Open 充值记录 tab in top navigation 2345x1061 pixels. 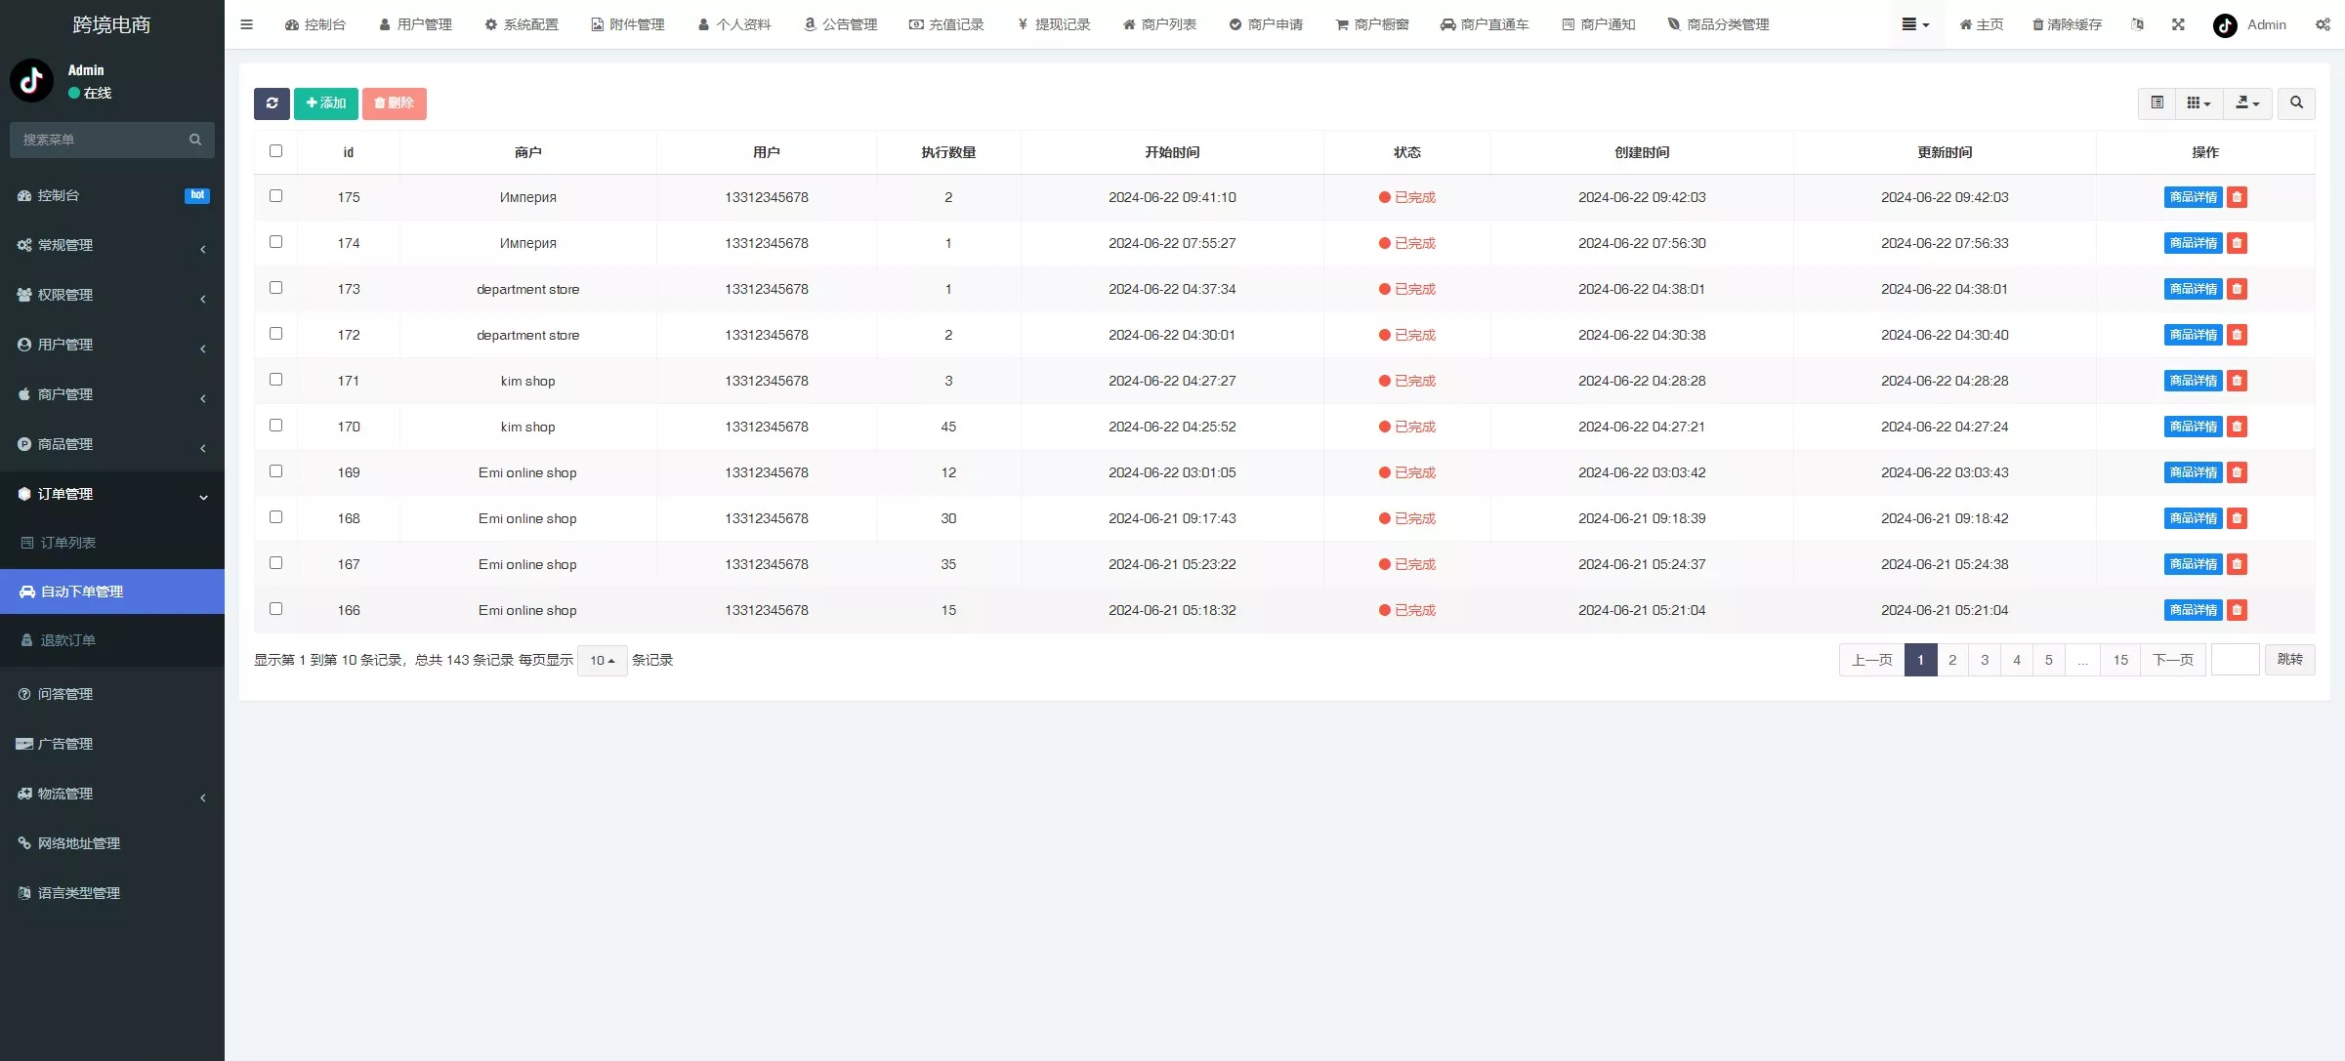coord(945,24)
